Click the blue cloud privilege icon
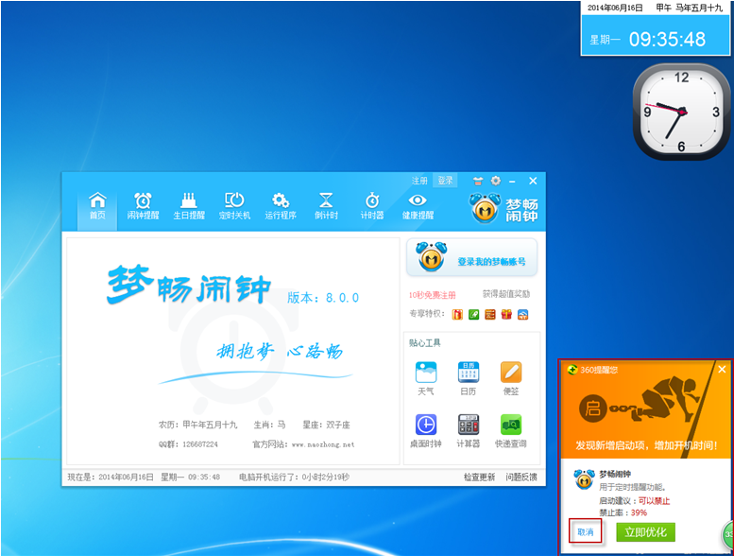This screenshot has width=734, height=556. [x=523, y=314]
